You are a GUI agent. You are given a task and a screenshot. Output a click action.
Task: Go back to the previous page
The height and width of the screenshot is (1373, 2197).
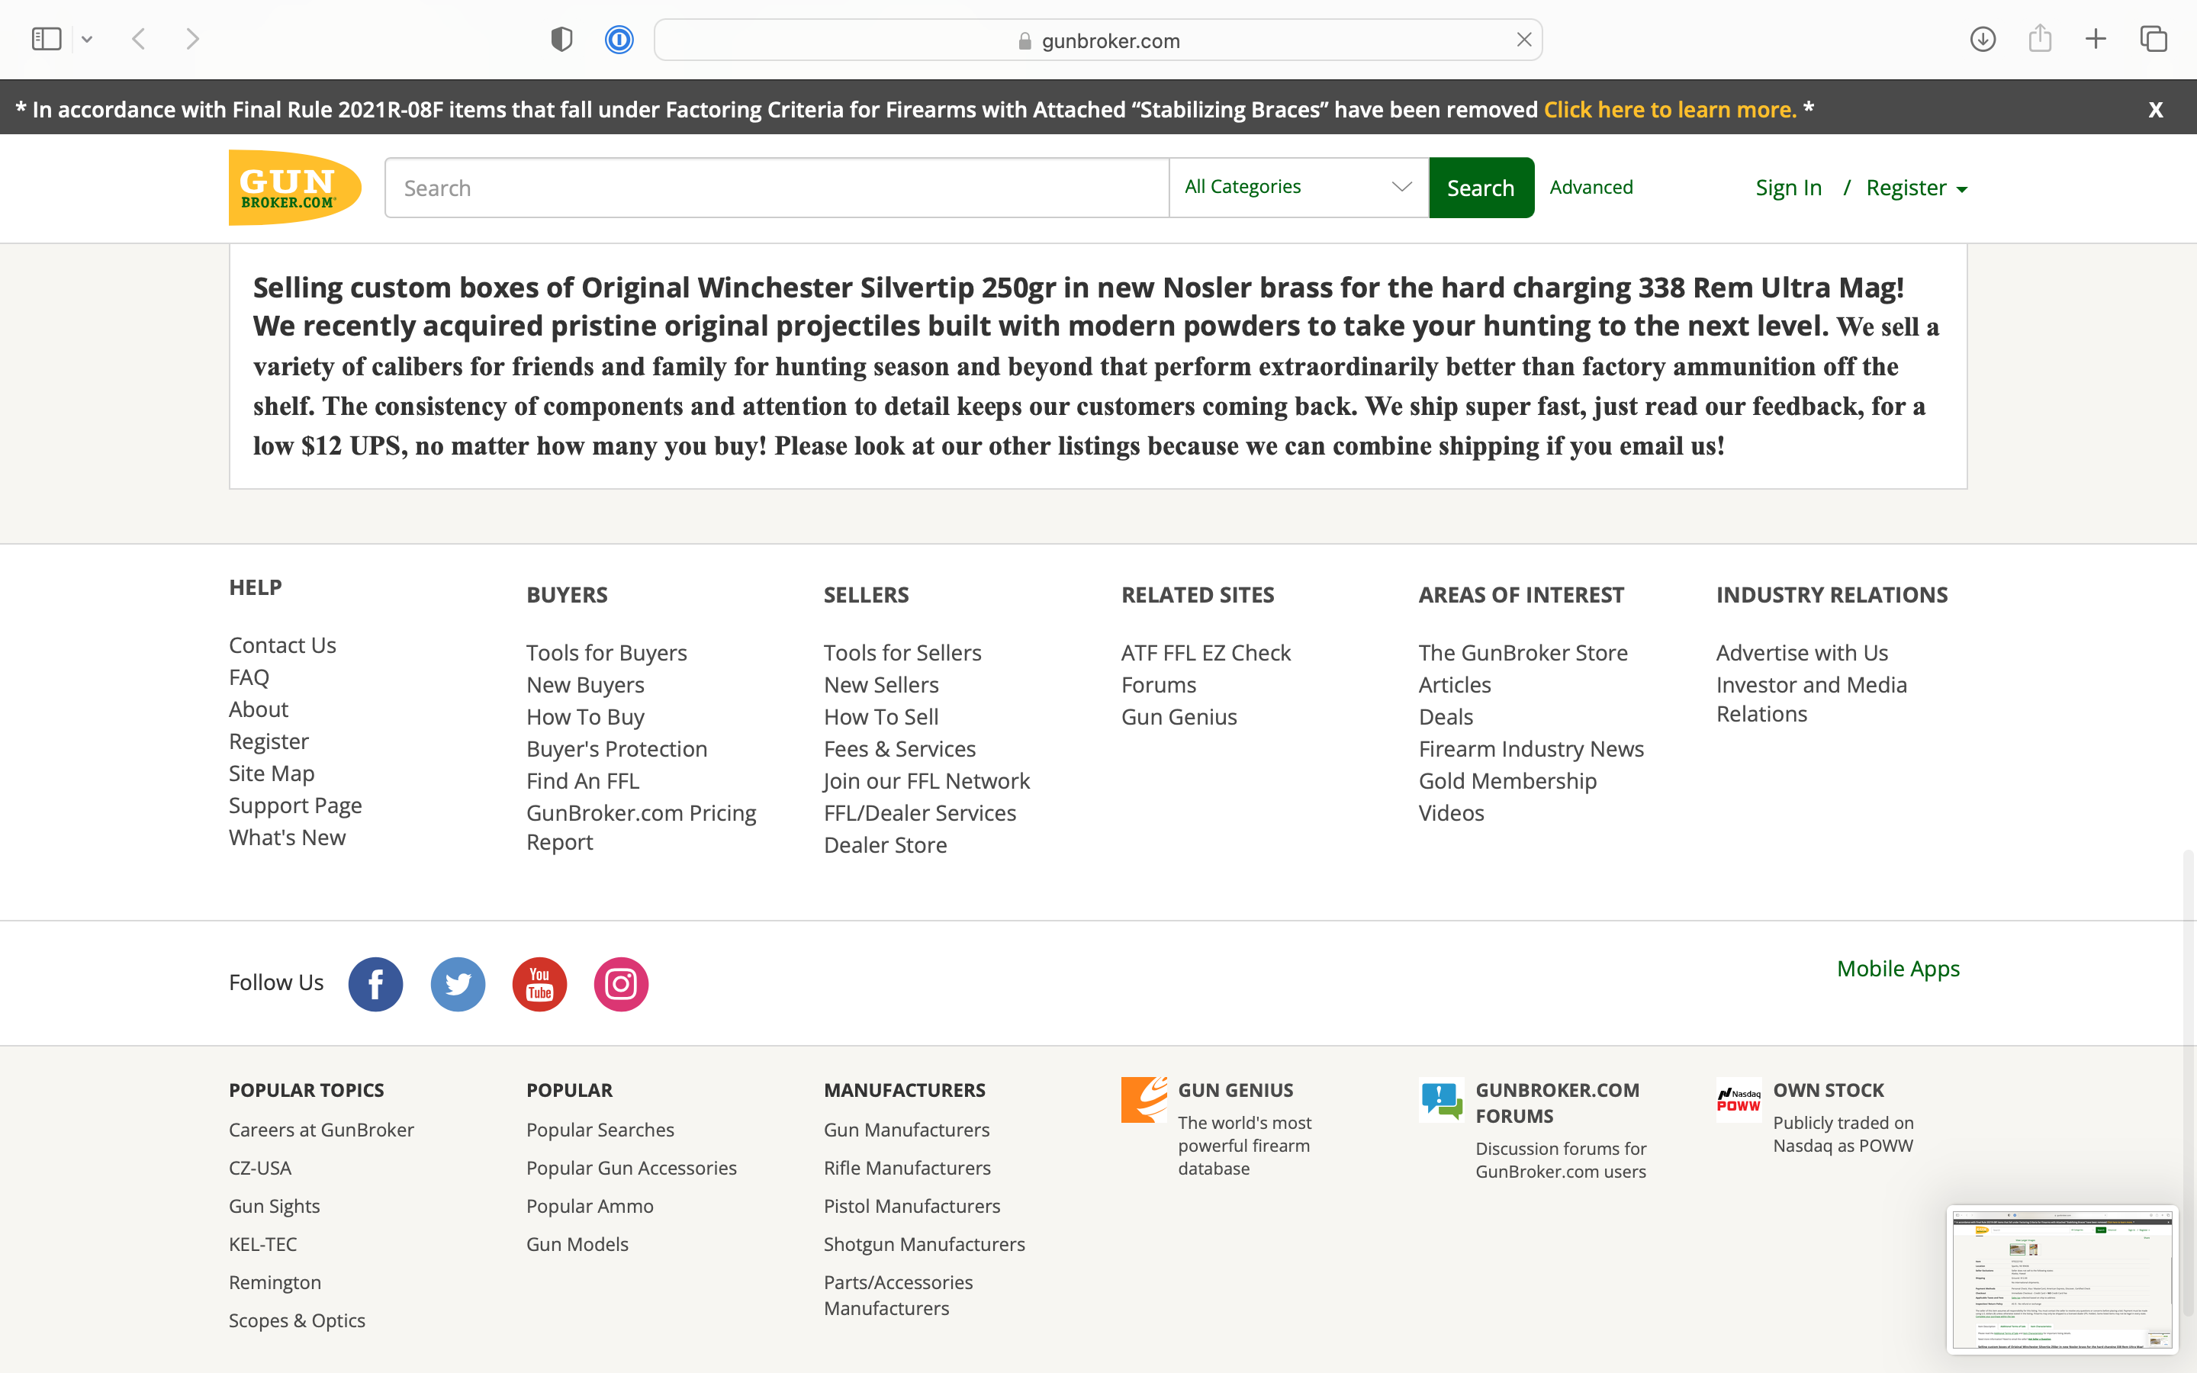coord(139,39)
